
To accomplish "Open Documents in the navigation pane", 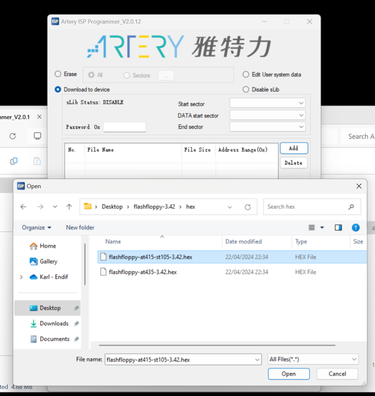I will pos(55,339).
